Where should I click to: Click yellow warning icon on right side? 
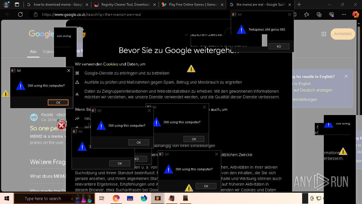[343, 151]
